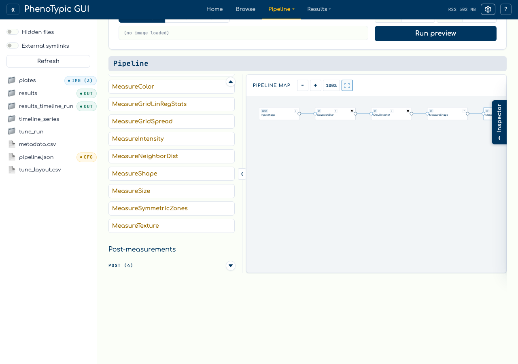Click the plates folder icon
518x364 pixels.
tap(12, 80)
